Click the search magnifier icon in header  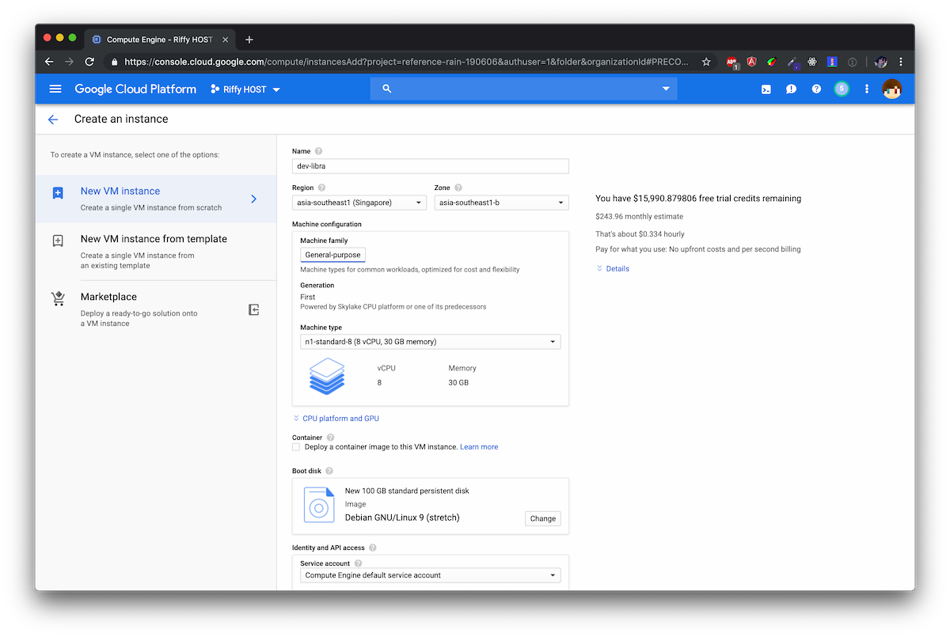(x=387, y=89)
